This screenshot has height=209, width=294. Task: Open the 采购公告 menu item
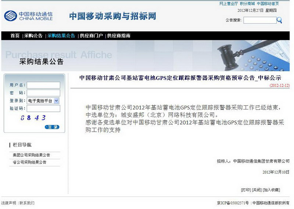[x=33, y=35]
